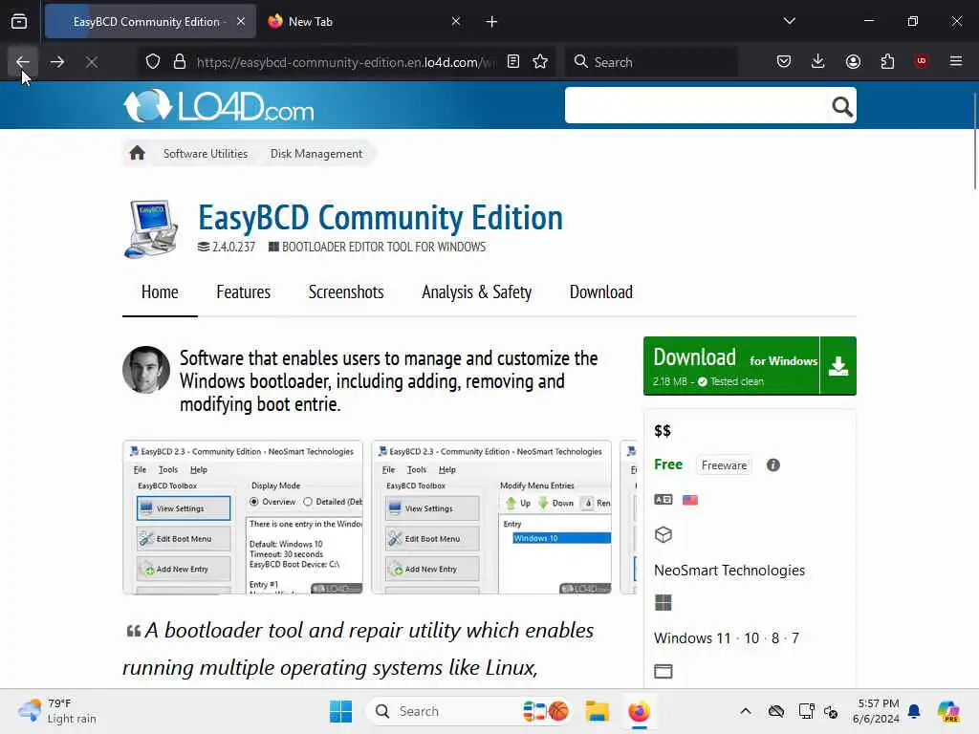Open File Explorer from taskbar
Viewport: 979px width, 734px height.
click(597, 711)
